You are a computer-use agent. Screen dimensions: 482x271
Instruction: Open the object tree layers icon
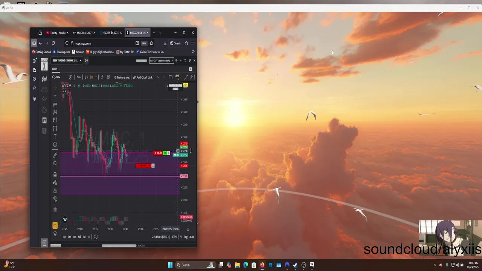pos(55,234)
